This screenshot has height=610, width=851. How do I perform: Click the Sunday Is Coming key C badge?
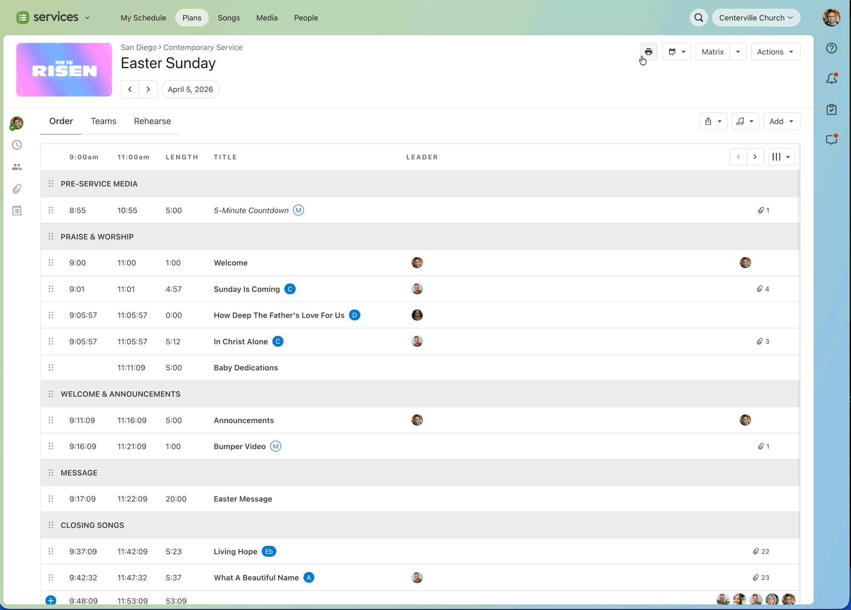pyautogui.click(x=290, y=289)
